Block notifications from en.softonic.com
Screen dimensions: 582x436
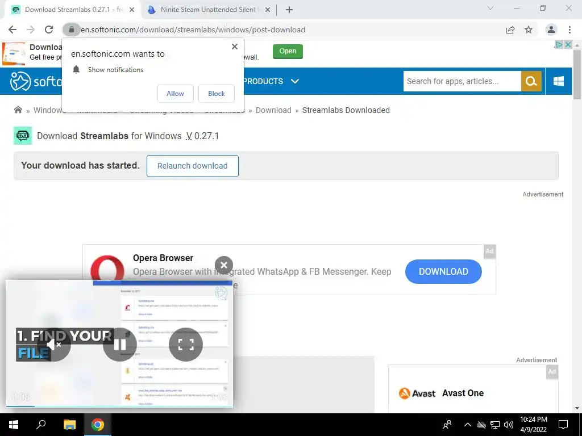(x=217, y=94)
